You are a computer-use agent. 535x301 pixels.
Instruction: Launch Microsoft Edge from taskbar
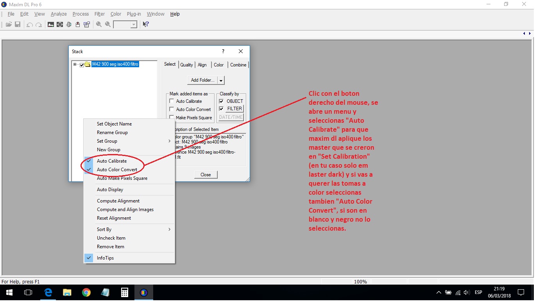pyautogui.click(x=48, y=292)
